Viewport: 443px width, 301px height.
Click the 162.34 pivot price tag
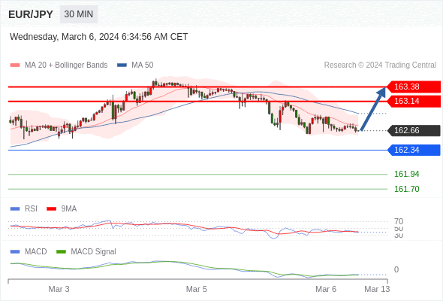pyautogui.click(x=413, y=150)
